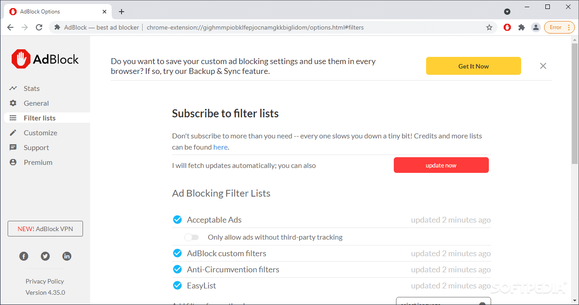Open Stats via its chart icon
Screen dimensions: 579x305
(x=13, y=88)
